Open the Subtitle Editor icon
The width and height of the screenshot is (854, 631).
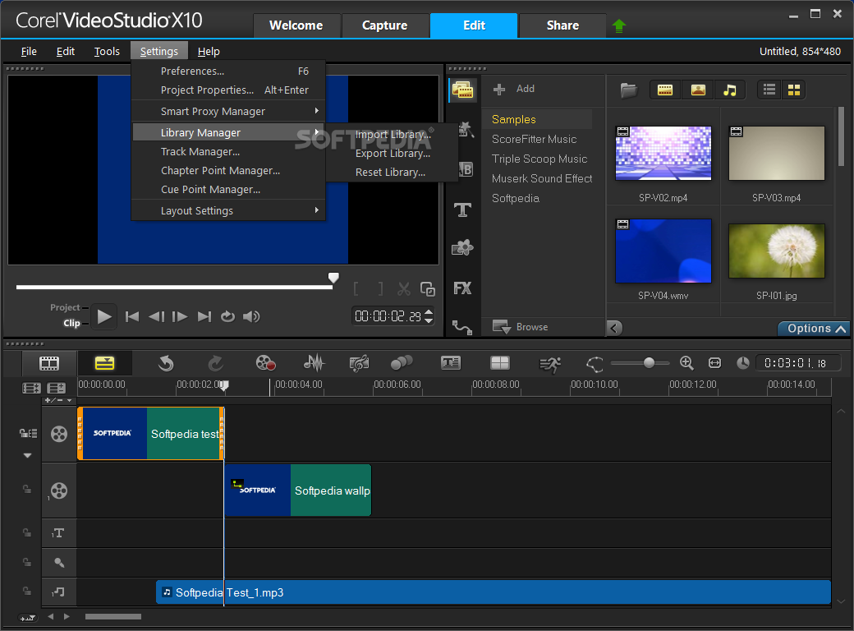(x=451, y=363)
